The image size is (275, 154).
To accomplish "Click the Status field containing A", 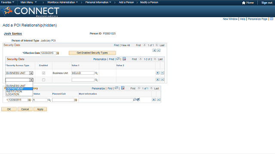I will (40, 100).
